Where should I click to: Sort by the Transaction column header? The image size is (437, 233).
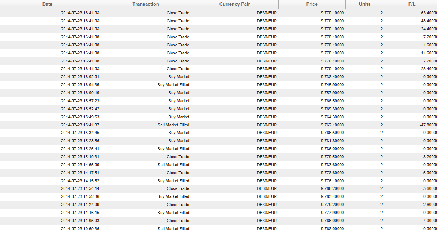tap(146, 4)
